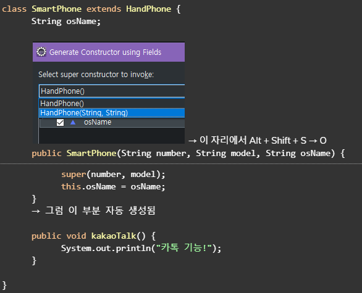Screen dimensions: 362x293
Task: Click the "String osName;" declaration line
Action: pos(66,22)
